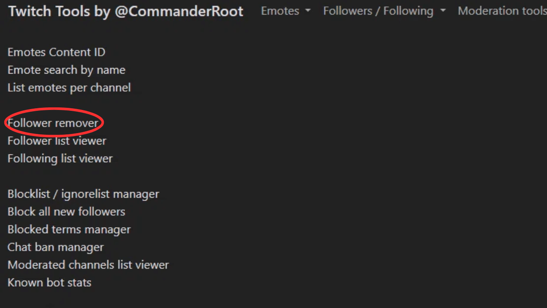547x308 pixels.
Task: Open the Blocklist / ignorelist manager
Action: (x=83, y=193)
